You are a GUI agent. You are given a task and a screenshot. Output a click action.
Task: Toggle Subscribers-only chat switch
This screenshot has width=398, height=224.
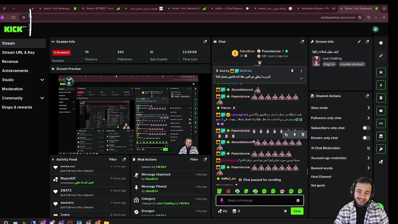[x=366, y=128]
